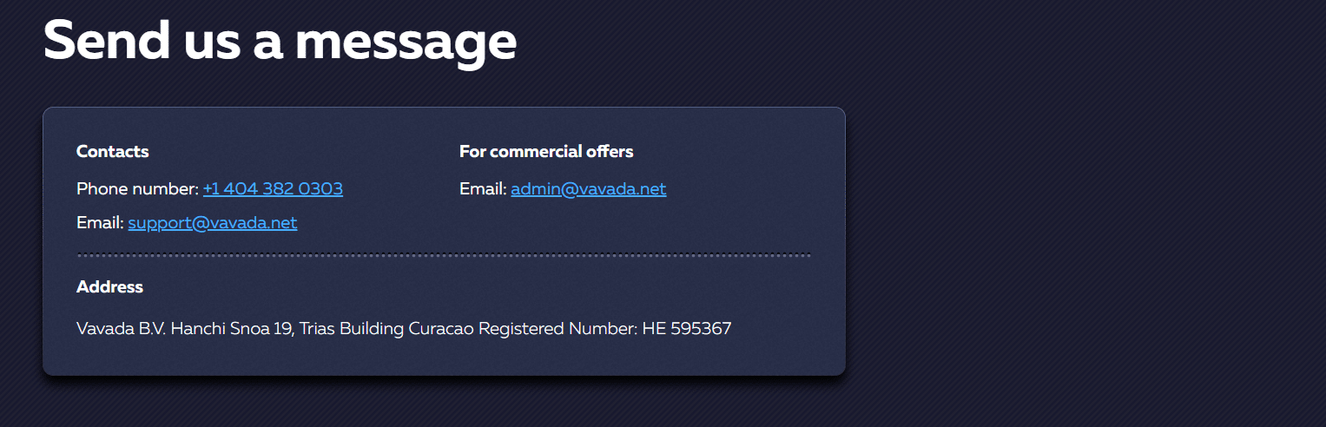Click the "Send us a message" heading

click(x=280, y=39)
